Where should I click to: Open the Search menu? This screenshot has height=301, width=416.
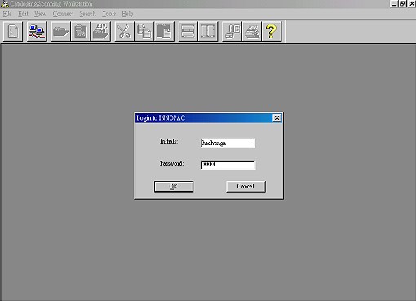pos(87,14)
